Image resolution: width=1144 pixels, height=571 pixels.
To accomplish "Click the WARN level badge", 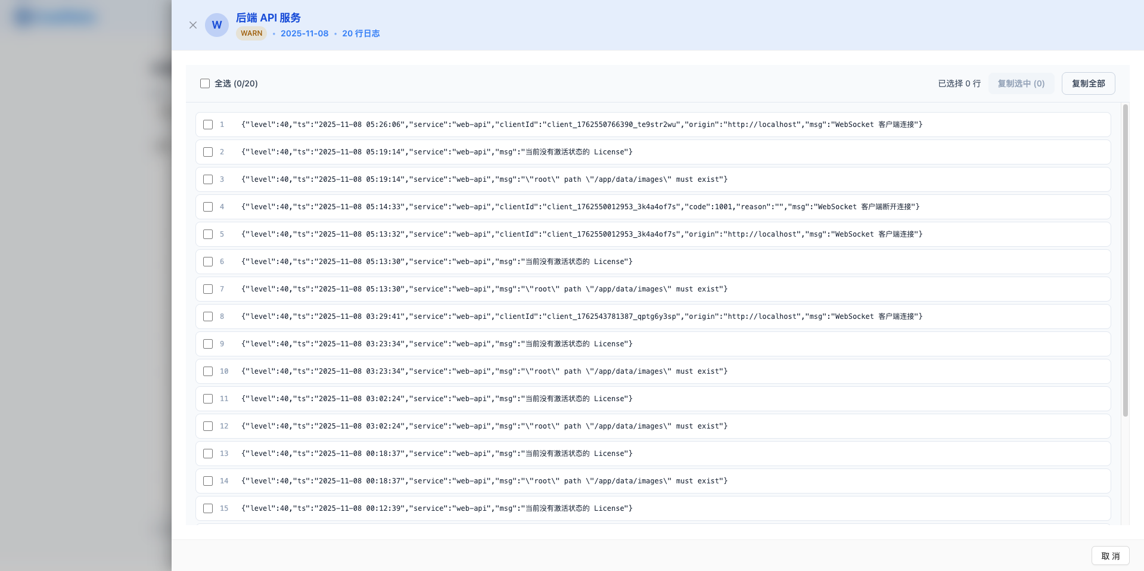I will [251, 33].
